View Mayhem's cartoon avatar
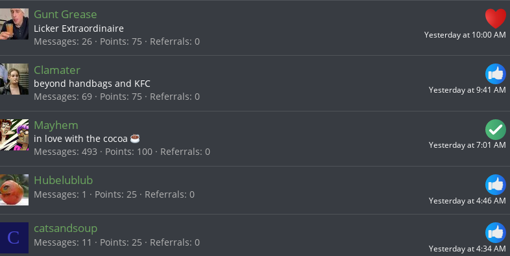510x256 pixels. (x=14, y=135)
